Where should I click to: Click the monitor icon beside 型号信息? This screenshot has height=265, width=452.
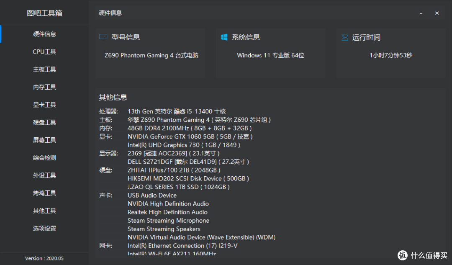pos(103,37)
